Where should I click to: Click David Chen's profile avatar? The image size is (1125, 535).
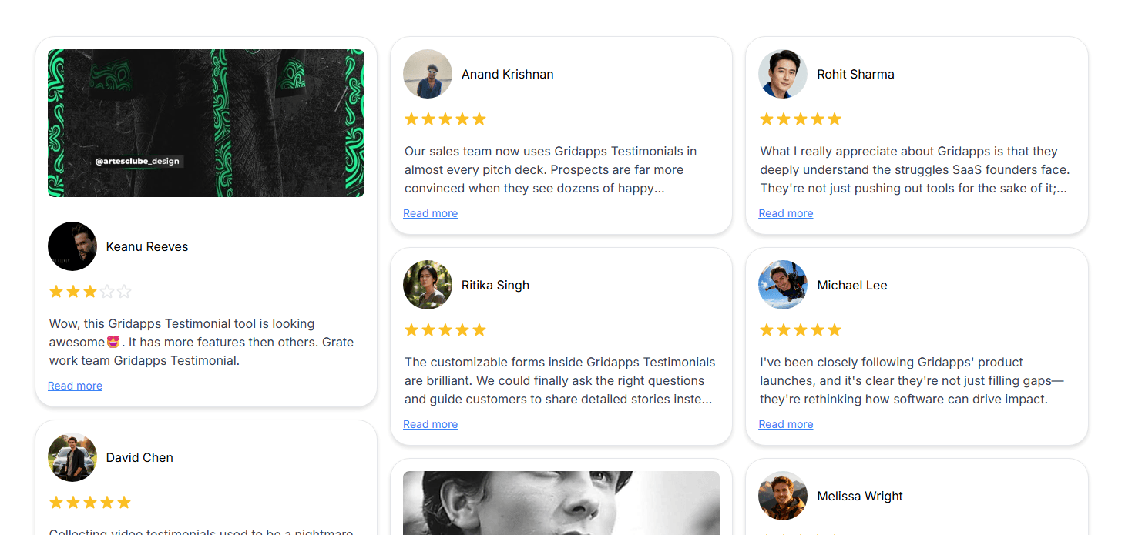click(x=72, y=457)
